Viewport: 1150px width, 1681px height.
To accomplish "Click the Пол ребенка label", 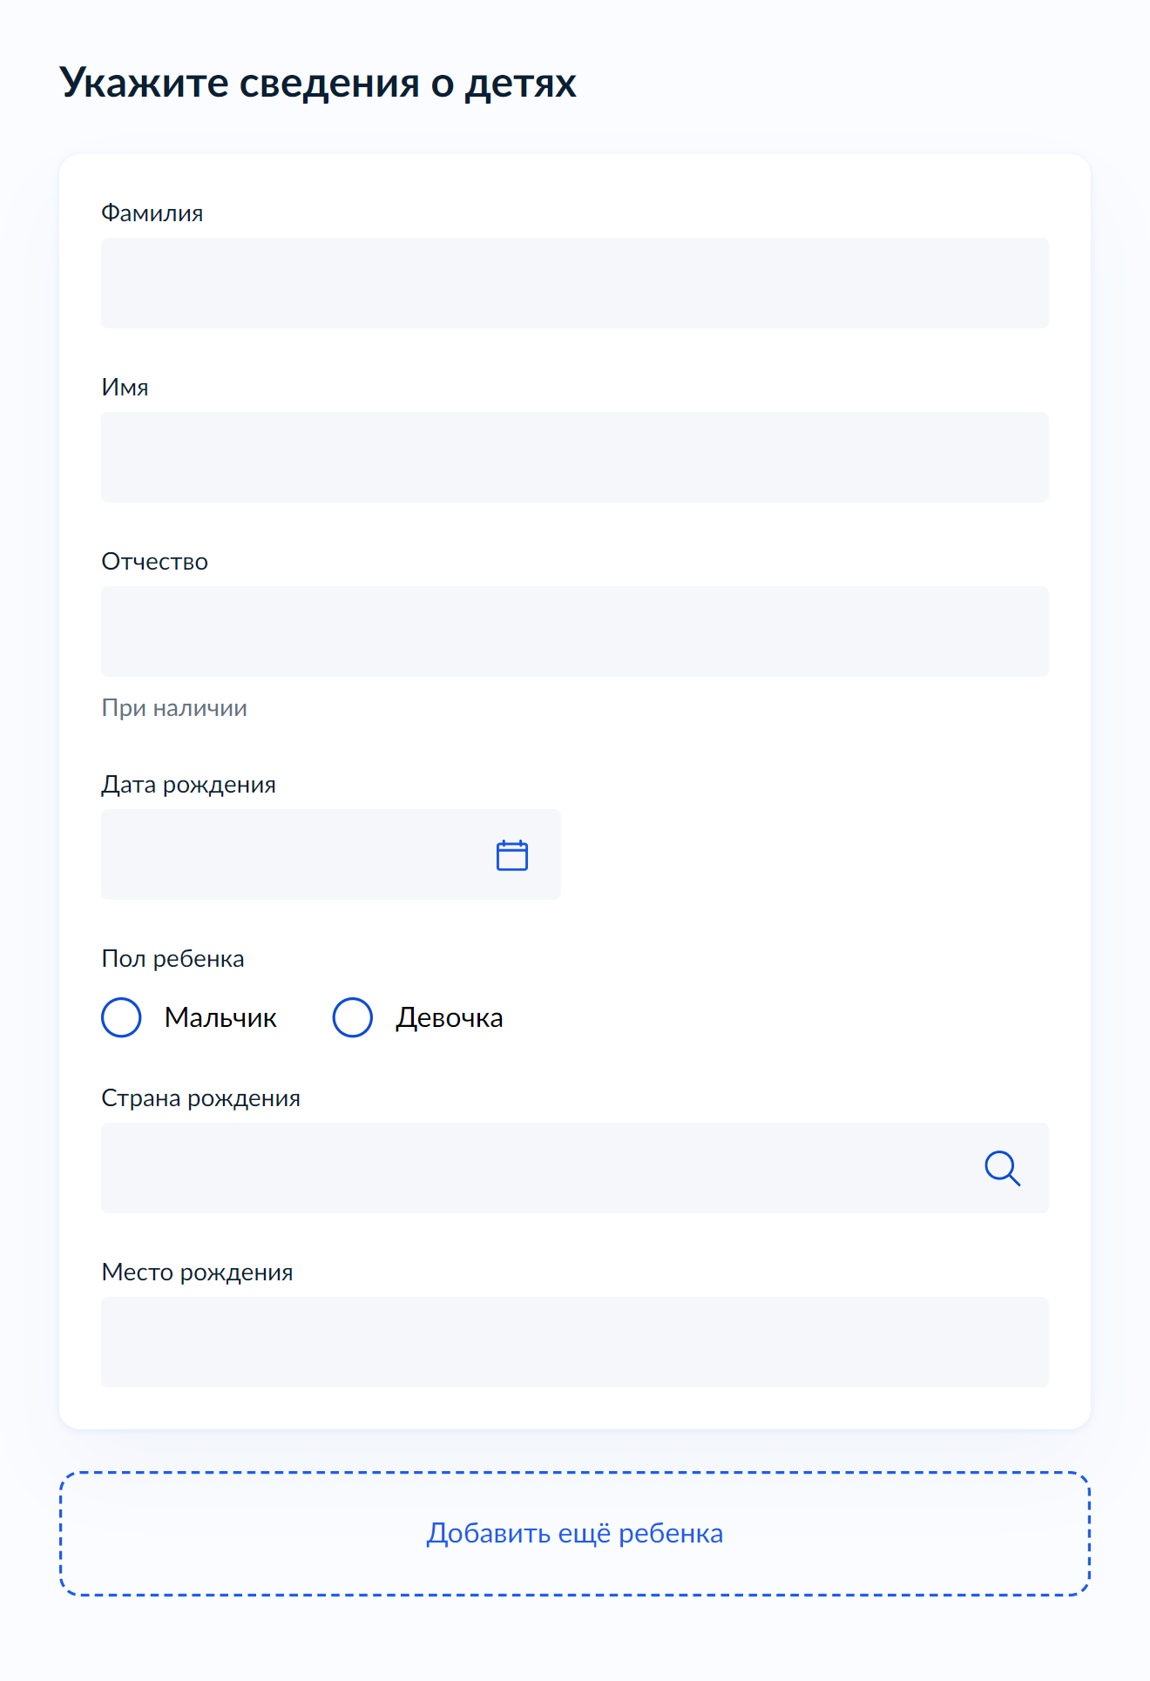I will click(x=173, y=959).
